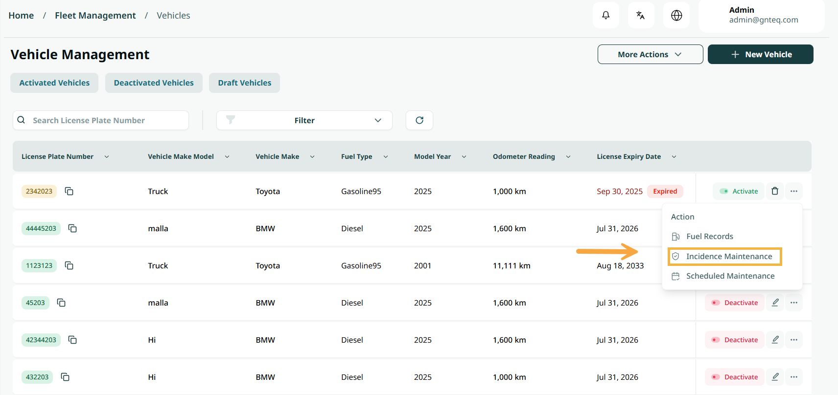Screen dimensions: 838x395
Task: Click license plate badge 44445203
Action: click(41, 228)
